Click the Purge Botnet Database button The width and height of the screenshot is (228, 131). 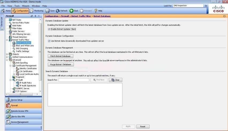point(61,65)
